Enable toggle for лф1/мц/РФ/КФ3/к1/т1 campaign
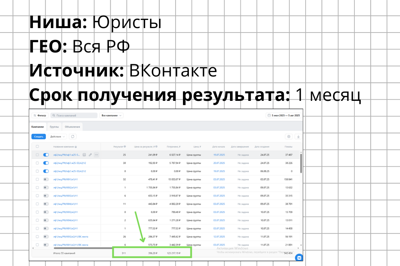400x266 pixels. click(x=46, y=196)
